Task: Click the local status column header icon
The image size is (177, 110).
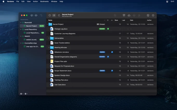Action: click(x=108, y=20)
